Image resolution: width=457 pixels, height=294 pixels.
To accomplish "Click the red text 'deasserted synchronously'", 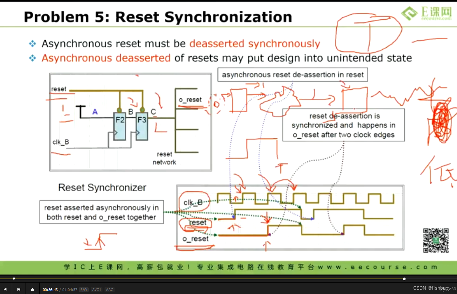I will point(255,44).
